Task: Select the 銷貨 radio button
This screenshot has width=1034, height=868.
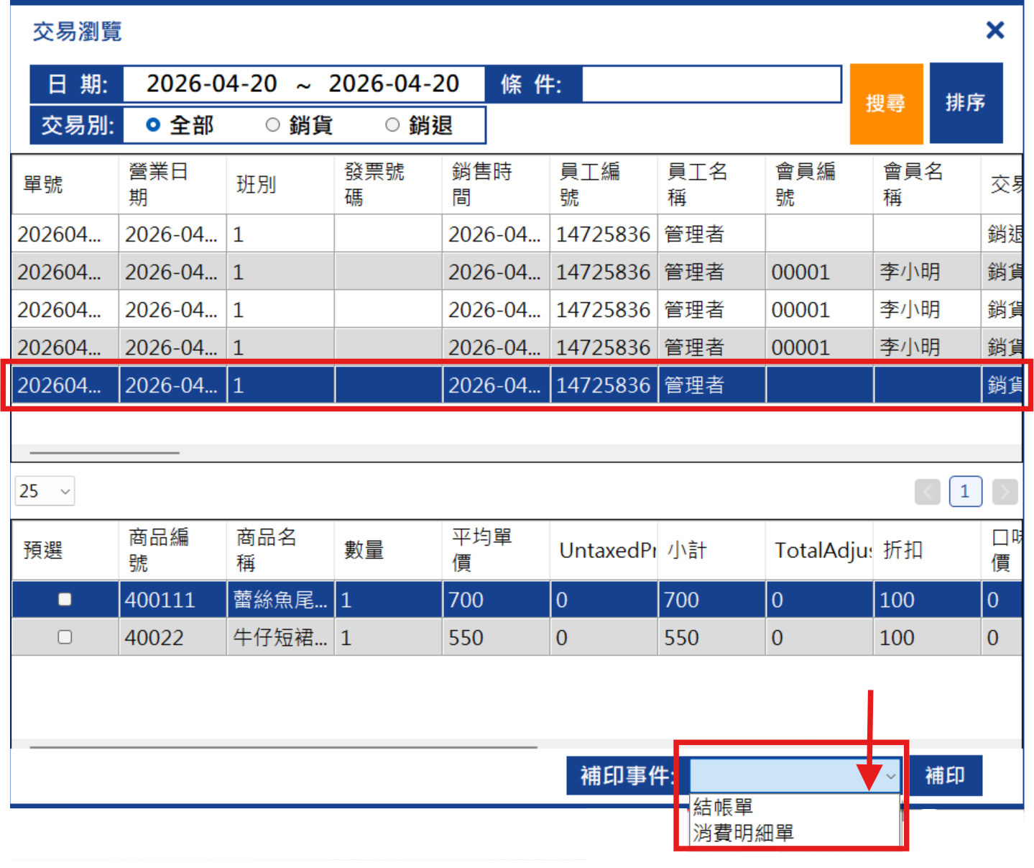Action: [272, 125]
